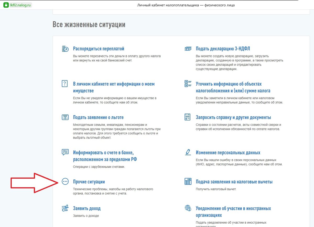The width and height of the screenshot is (314, 227).
Task: Select the icon next to Заявить доход
Action: [65, 208]
